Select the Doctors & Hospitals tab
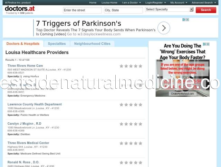The width and height of the screenshot is (221, 167). tap(23, 44)
